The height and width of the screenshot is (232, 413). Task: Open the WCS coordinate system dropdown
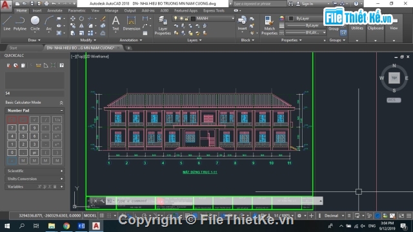394,100
